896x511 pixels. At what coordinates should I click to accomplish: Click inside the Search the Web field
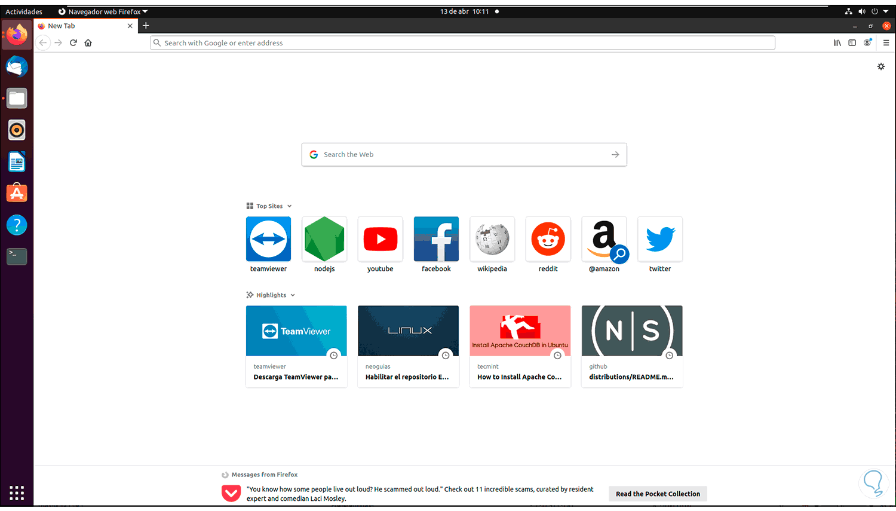pyautogui.click(x=464, y=154)
